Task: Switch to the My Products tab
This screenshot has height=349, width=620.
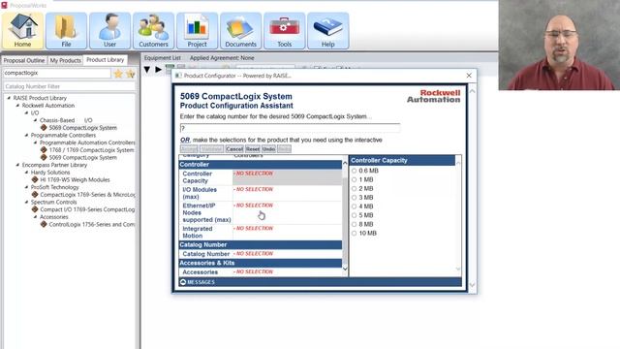Action: 65,60
